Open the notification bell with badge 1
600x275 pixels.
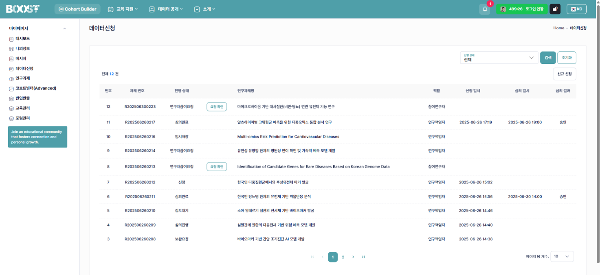coord(485,9)
